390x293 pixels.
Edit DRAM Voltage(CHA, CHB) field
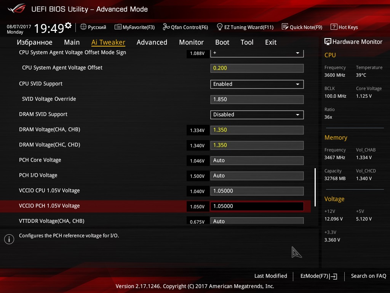coord(257,130)
